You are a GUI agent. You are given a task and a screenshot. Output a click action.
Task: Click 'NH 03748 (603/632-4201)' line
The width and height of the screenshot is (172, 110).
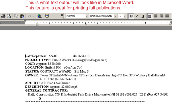coord(58,79)
